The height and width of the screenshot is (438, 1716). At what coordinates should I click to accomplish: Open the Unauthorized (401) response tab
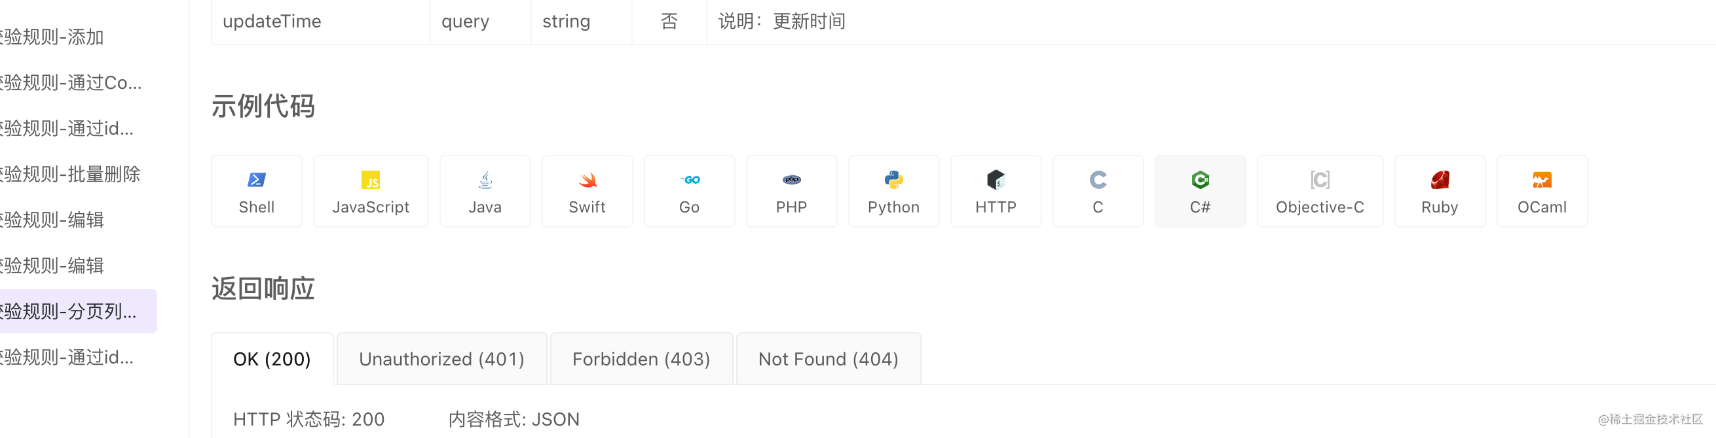tap(441, 359)
